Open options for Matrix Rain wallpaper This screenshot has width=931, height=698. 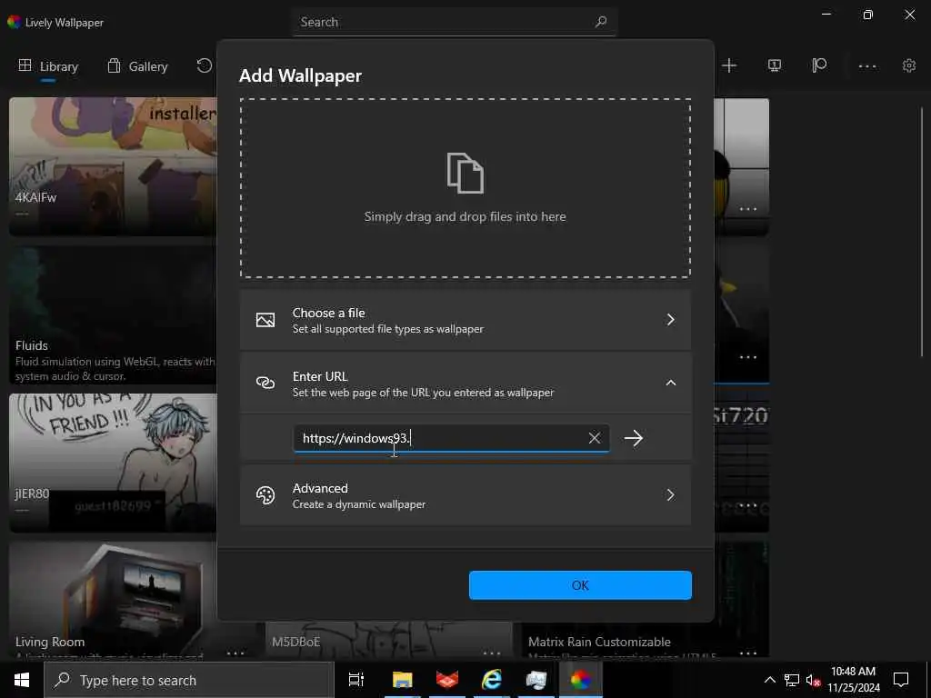[x=748, y=653]
